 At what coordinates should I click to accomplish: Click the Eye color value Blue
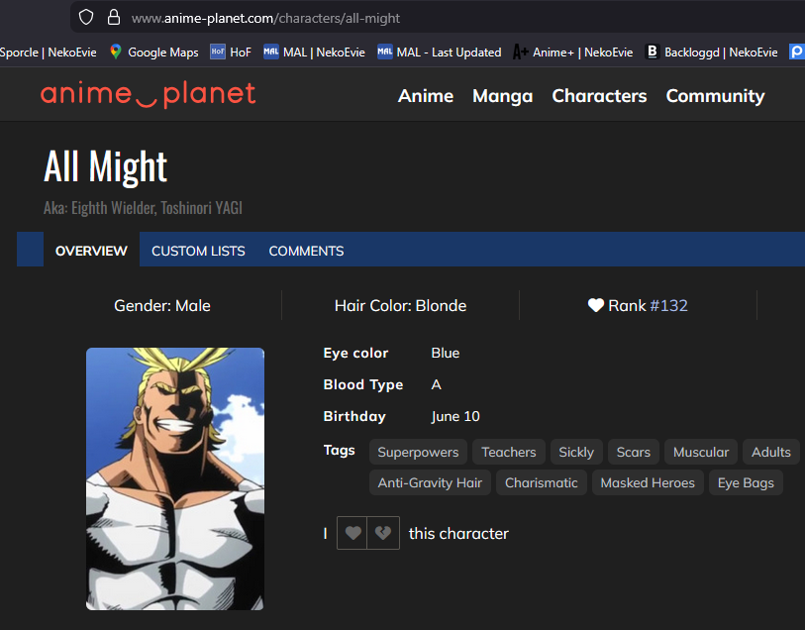coord(446,353)
